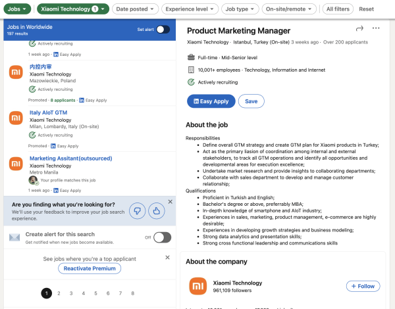Click the share arrow icon
The width and height of the screenshot is (395, 309).
(x=359, y=29)
